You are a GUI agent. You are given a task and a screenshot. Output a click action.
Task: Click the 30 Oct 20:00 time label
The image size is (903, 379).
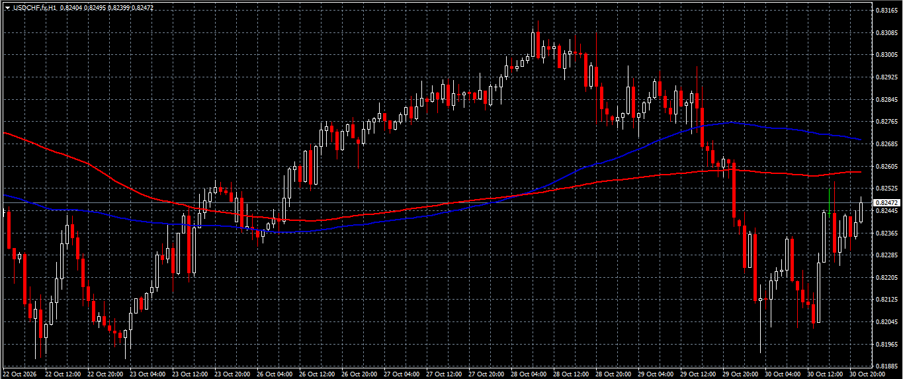[867, 374]
